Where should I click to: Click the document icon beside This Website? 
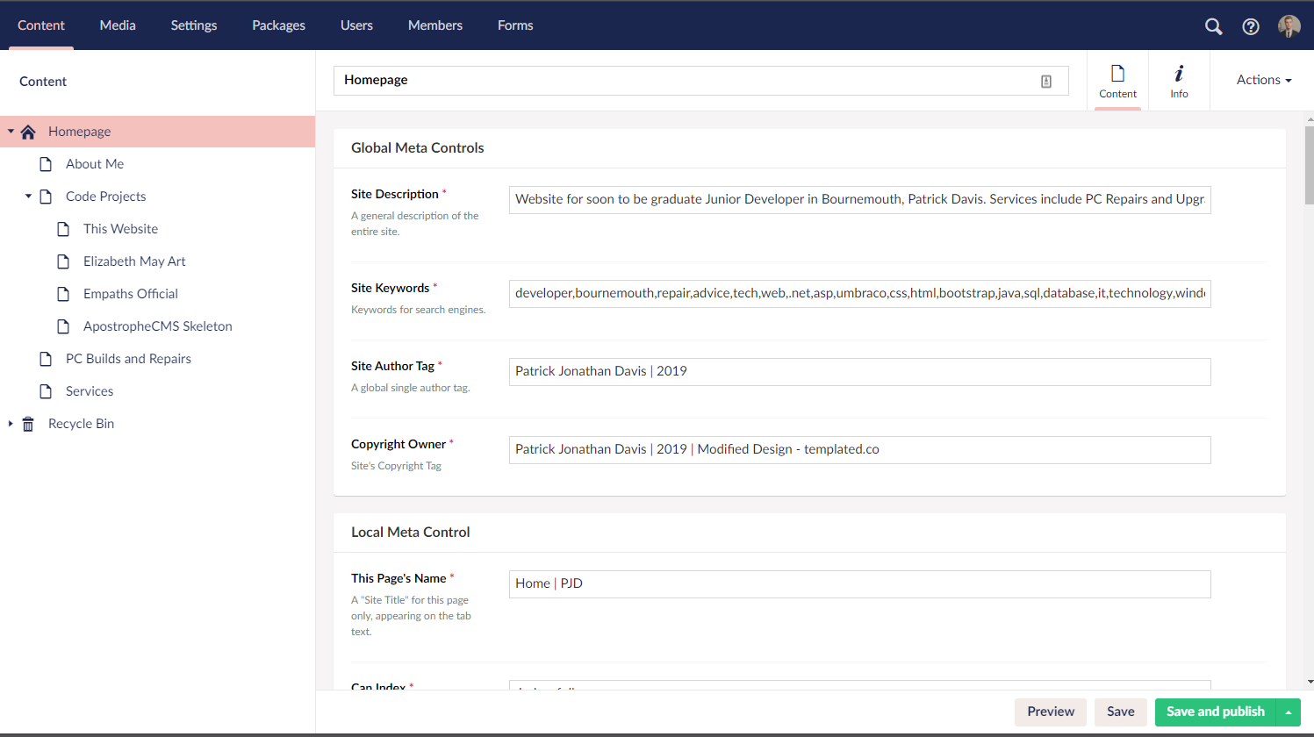(62, 228)
